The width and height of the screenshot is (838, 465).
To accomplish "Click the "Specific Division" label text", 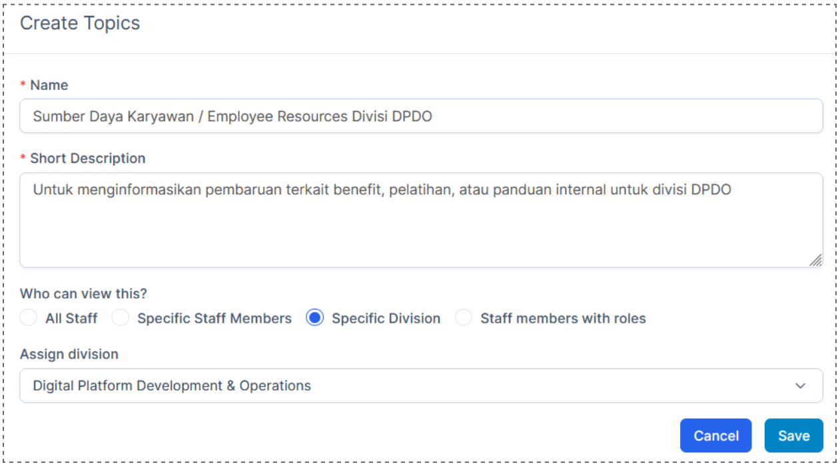I will coord(386,319).
